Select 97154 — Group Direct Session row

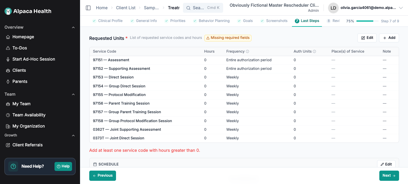click(x=244, y=86)
